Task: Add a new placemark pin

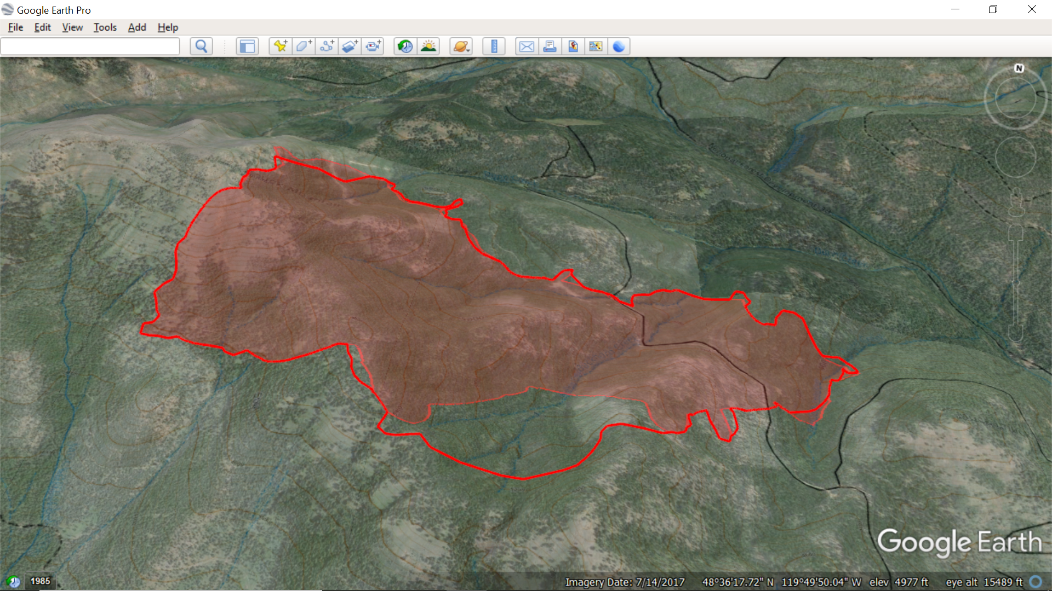Action: 281,47
